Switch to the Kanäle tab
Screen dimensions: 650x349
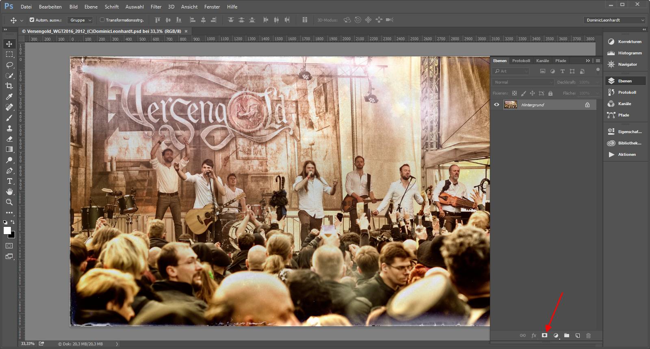click(x=542, y=60)
